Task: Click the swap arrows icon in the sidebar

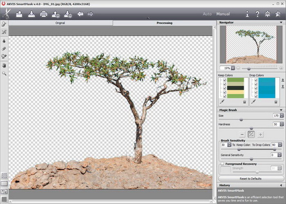Action: 4,191
